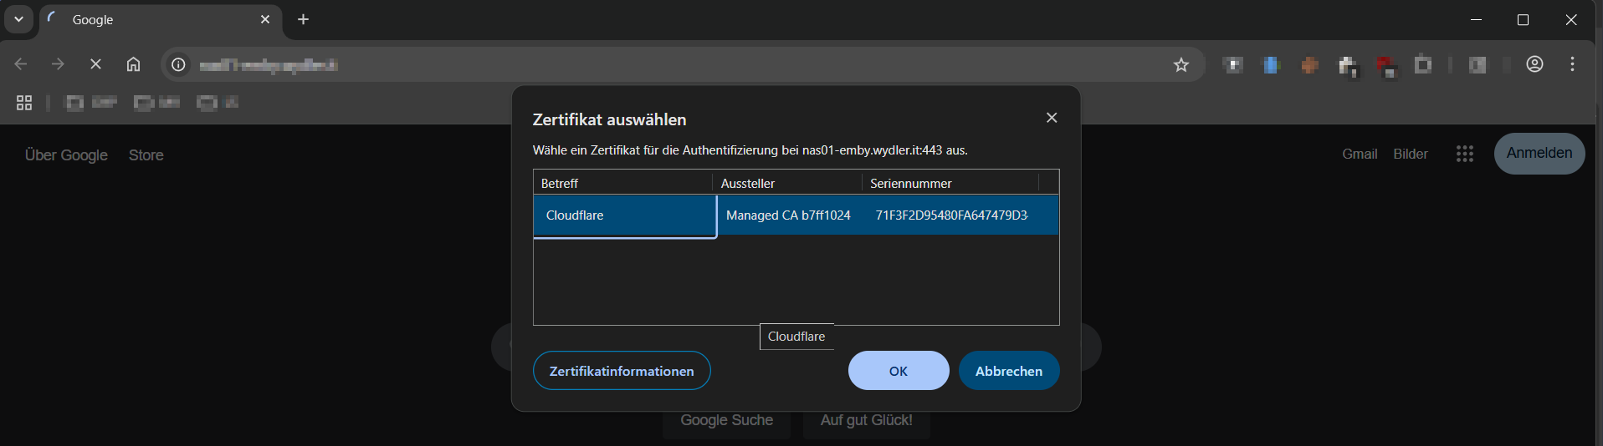The image size is (1603, 446).
Task: Click the first blurred extension icon
Action: click(1232, 64)
